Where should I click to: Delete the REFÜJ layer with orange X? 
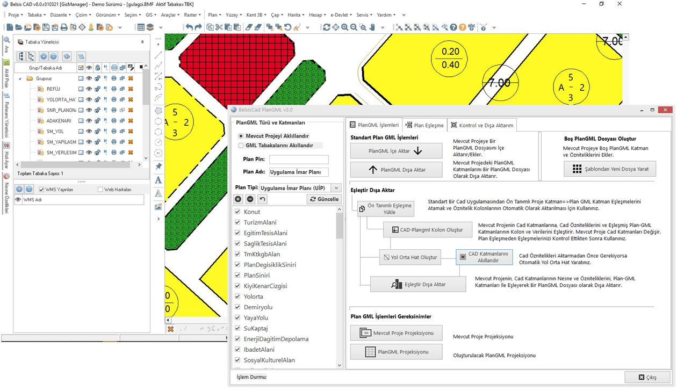coord(131,89)
